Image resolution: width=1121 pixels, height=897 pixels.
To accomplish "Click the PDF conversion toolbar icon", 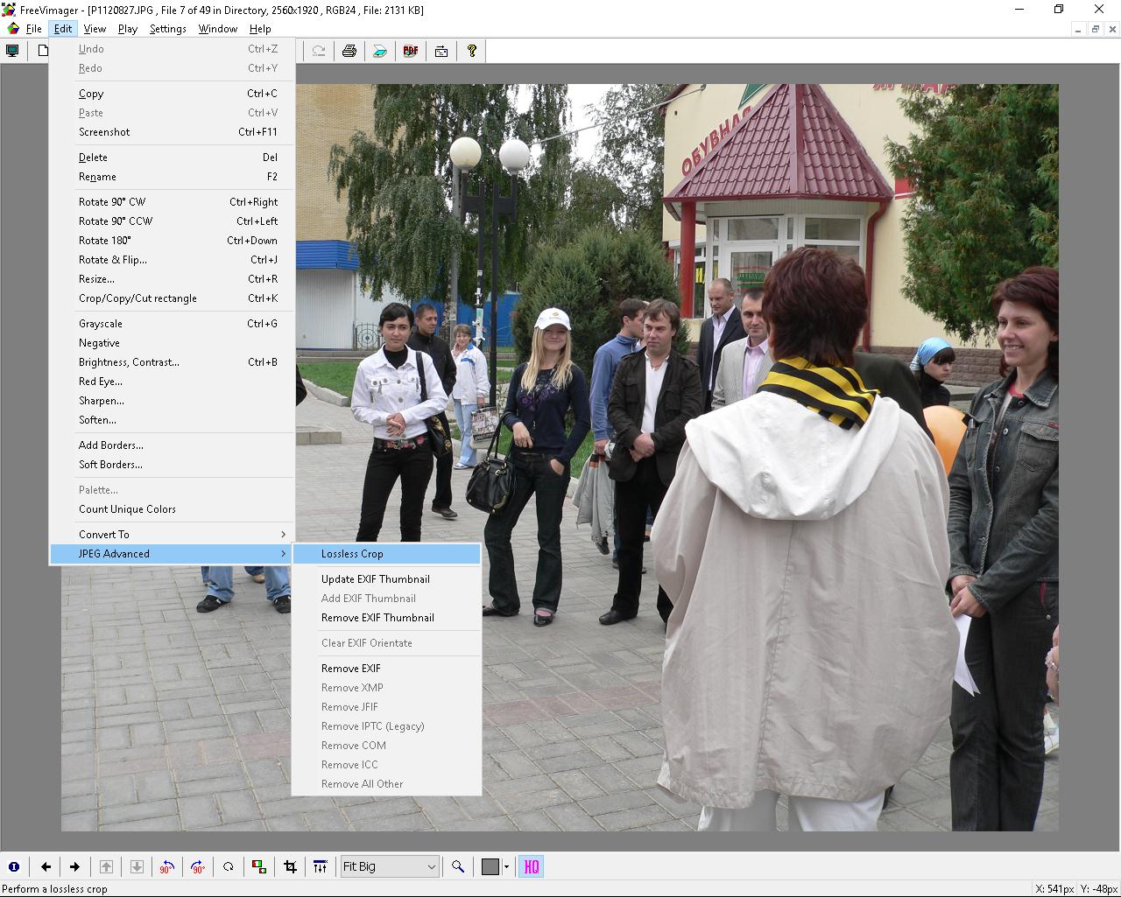I will [x=411, y=51].
